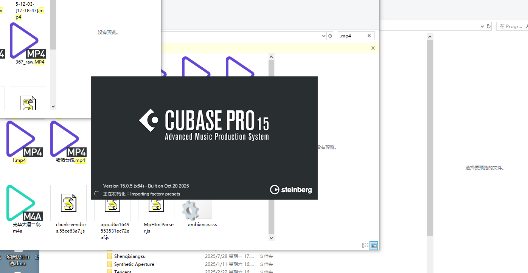The height and width of the screenshot is (273, 528).
Task: Click the Importing factory presets status text
Action: pos(155,194)
